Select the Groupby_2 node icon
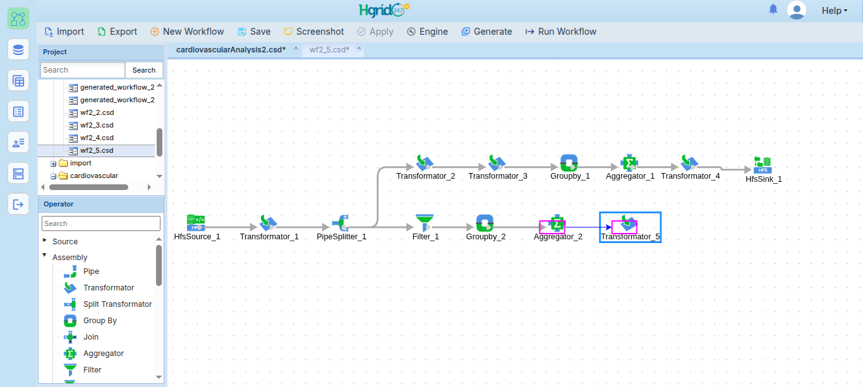Screen dimensions: 863x387 [x=485, y=223]
